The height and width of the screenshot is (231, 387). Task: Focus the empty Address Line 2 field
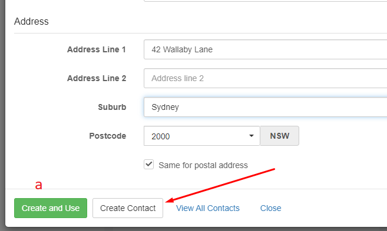(x=265, y=78)
